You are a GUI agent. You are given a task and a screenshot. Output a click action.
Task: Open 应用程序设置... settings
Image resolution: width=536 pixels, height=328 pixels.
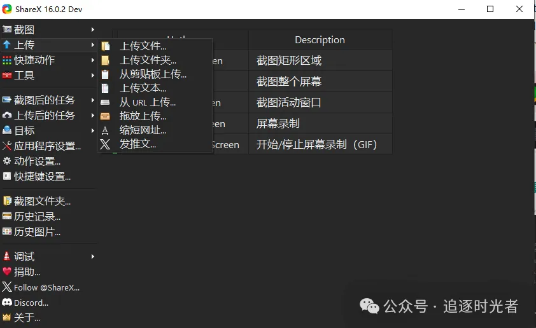48,146
